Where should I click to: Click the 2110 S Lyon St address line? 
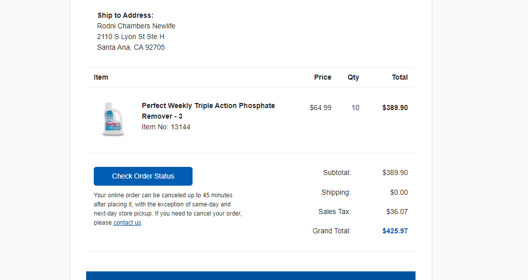pos(131,37)
